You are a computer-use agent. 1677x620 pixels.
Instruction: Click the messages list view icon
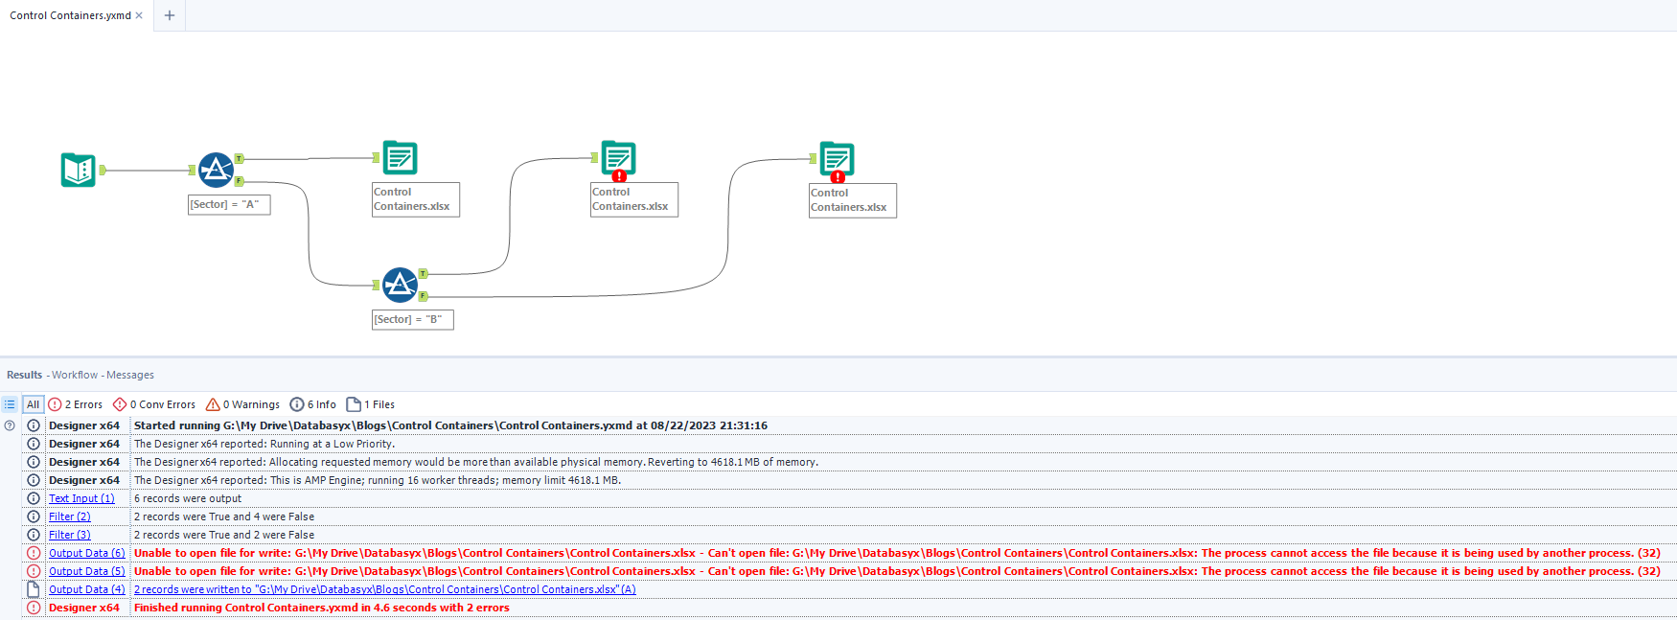click(x=10, y=404)
